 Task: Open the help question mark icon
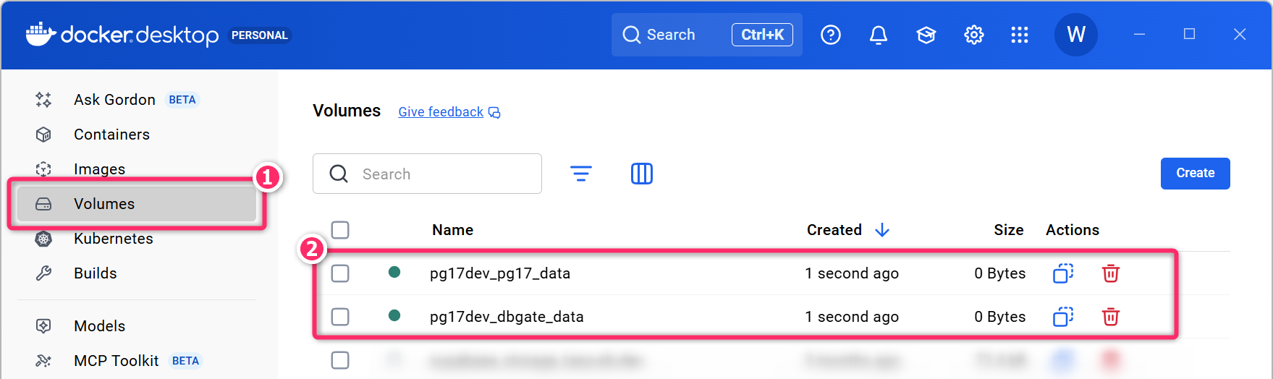[830, 35]
